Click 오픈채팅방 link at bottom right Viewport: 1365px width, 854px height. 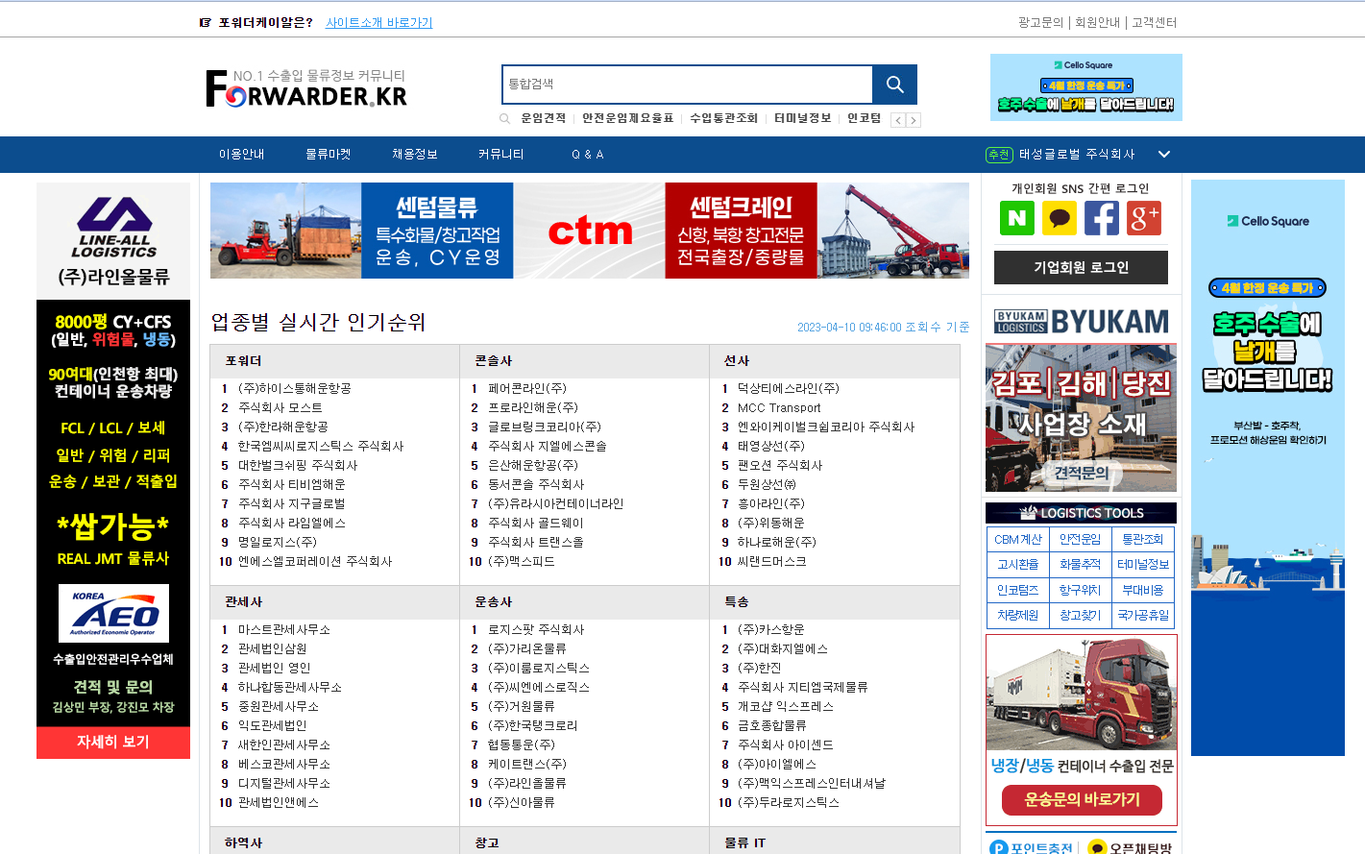1131,847
